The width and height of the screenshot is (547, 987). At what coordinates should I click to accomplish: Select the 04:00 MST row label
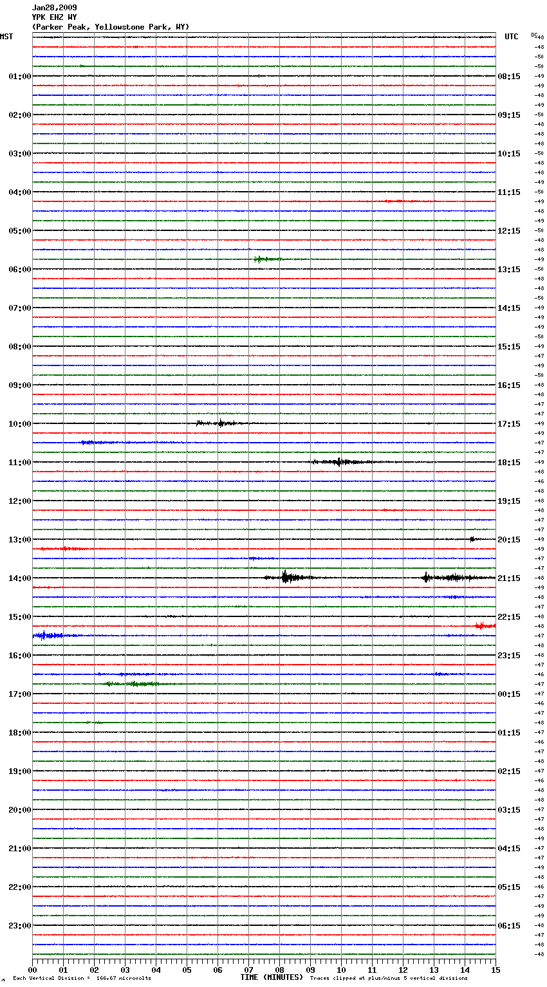click(x=20, y=192)
